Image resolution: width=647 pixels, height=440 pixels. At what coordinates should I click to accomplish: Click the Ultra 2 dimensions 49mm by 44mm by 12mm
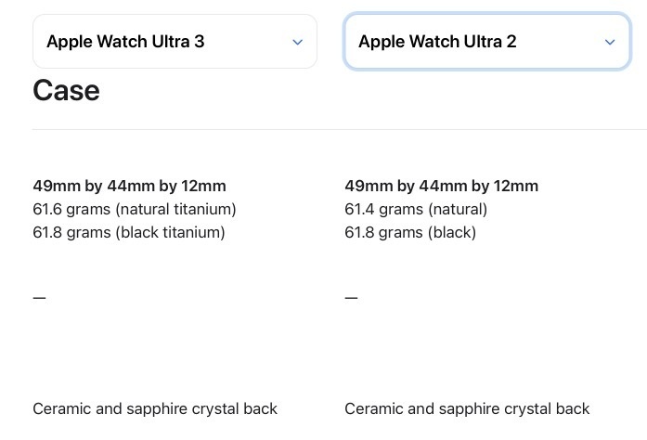click(x=442, y=187)
